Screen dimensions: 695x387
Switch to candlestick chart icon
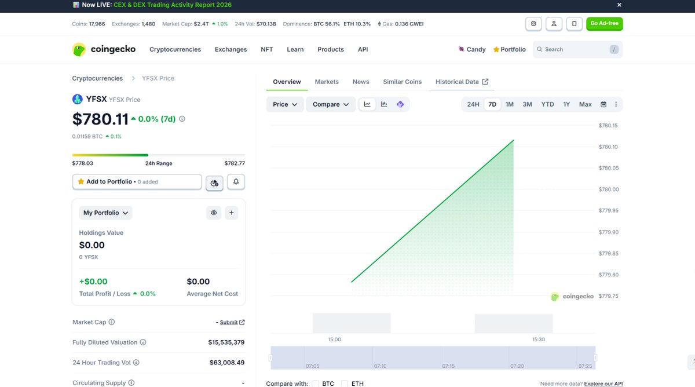[383, 104]
